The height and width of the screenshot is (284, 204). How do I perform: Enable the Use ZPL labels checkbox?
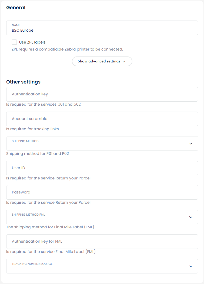14,42
